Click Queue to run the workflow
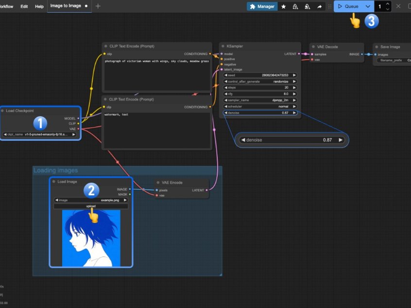 pyautogui.click(x=349, y=6)
